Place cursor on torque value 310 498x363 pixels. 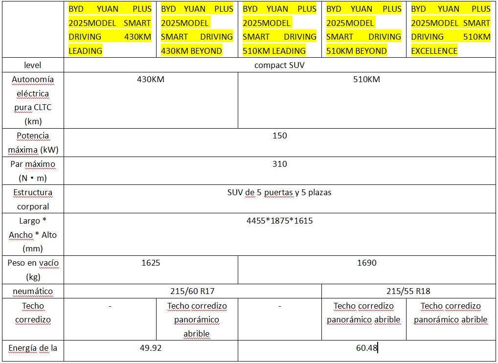point(279,164)
